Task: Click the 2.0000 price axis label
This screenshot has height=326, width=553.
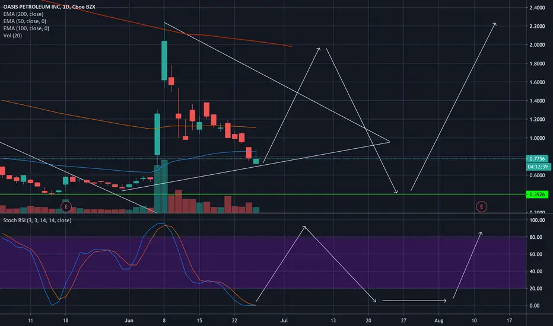Action: coord(537,45)
